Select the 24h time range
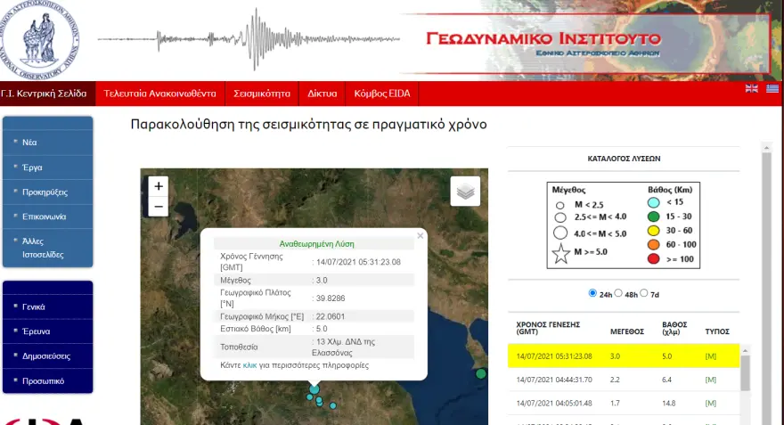784x425 pixels. pyautogui.click(x=593, y=293)
